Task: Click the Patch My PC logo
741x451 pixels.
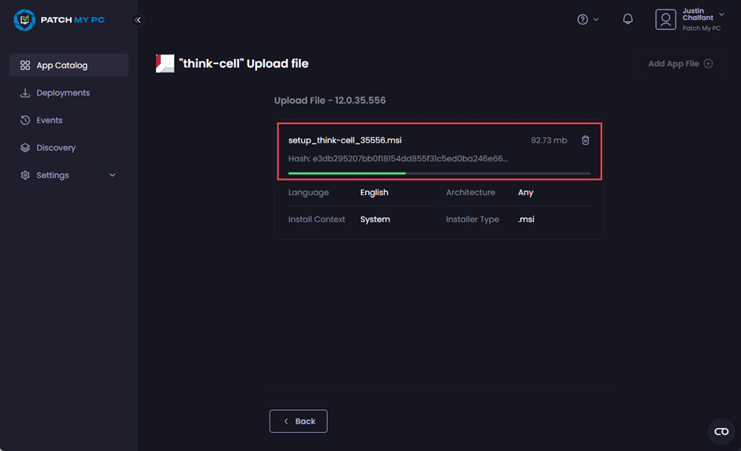Action: coord(59,20)
